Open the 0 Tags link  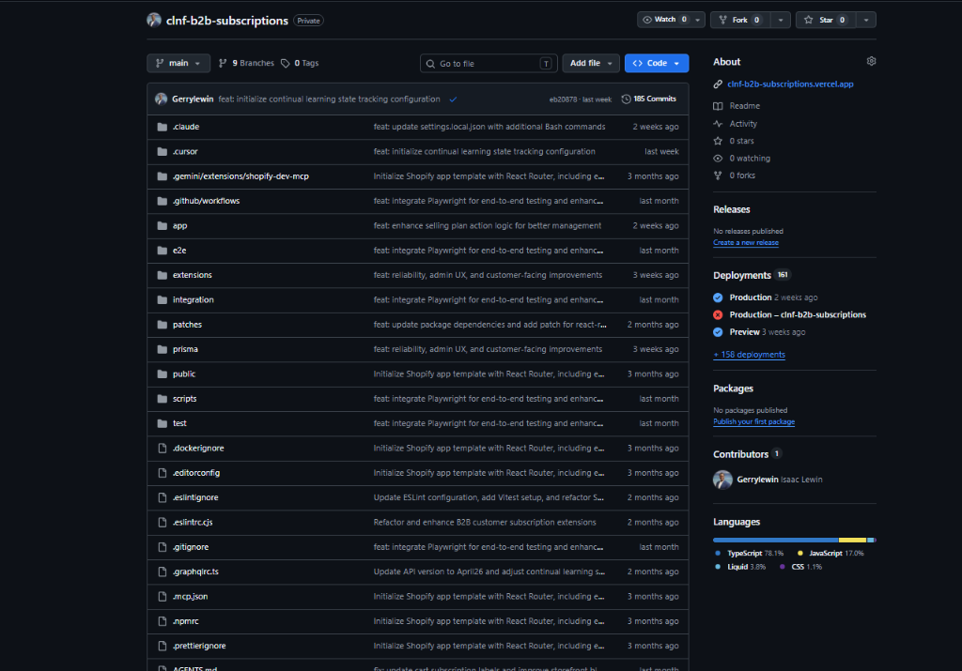[300, 63]
